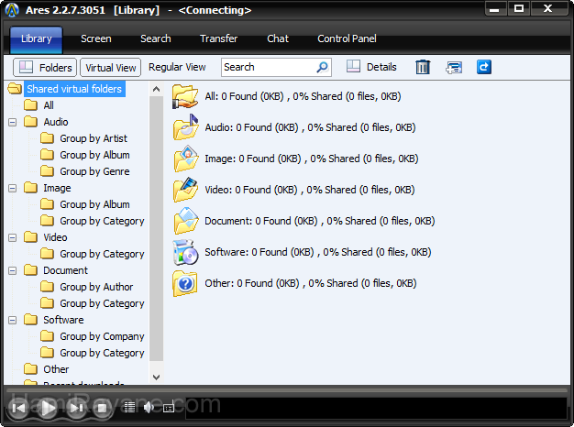This screenshot has height=427, width=574.
Task: Collapse the Video tree node
Action: [12, 238]
